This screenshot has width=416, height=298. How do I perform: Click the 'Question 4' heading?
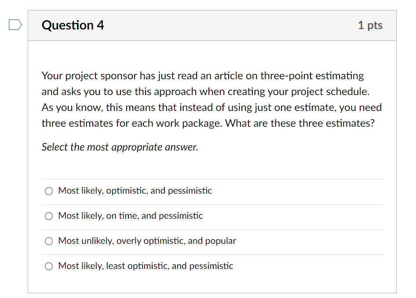73,26
